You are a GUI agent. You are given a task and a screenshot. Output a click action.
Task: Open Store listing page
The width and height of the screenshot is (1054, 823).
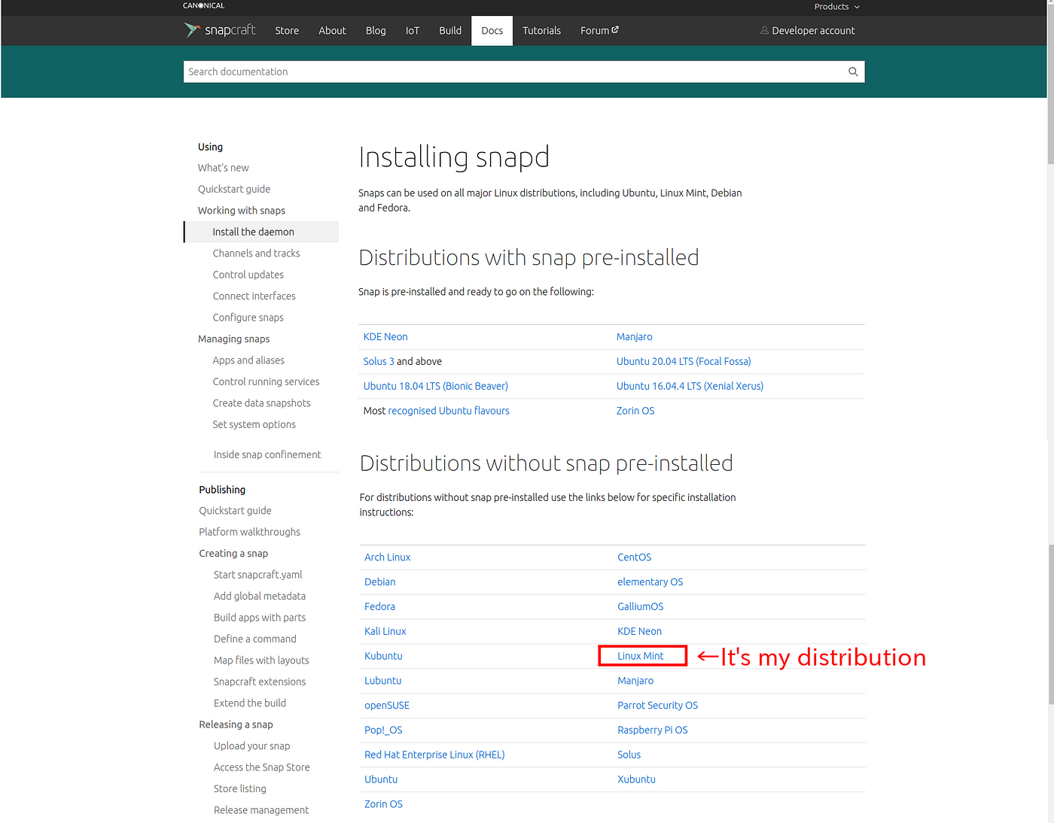click(x=239, y=789)
